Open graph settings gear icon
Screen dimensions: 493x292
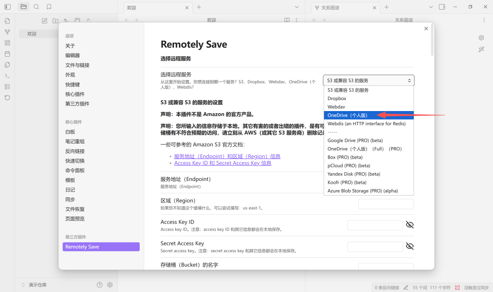[x=482, y=38]
